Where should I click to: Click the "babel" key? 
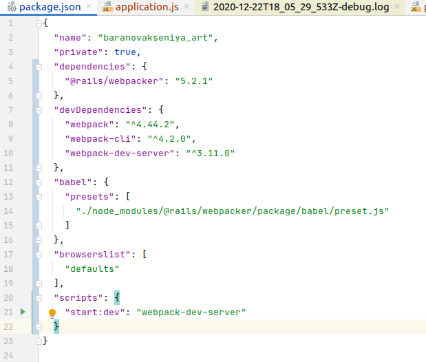point(73,182)
